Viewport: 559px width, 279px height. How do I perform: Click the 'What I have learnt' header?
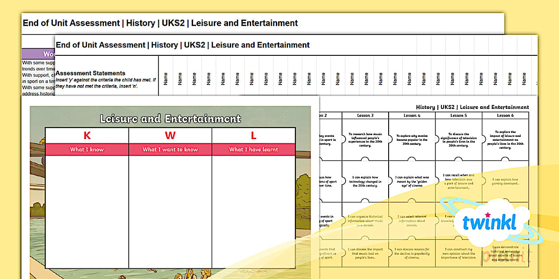(x=253, y=150)
